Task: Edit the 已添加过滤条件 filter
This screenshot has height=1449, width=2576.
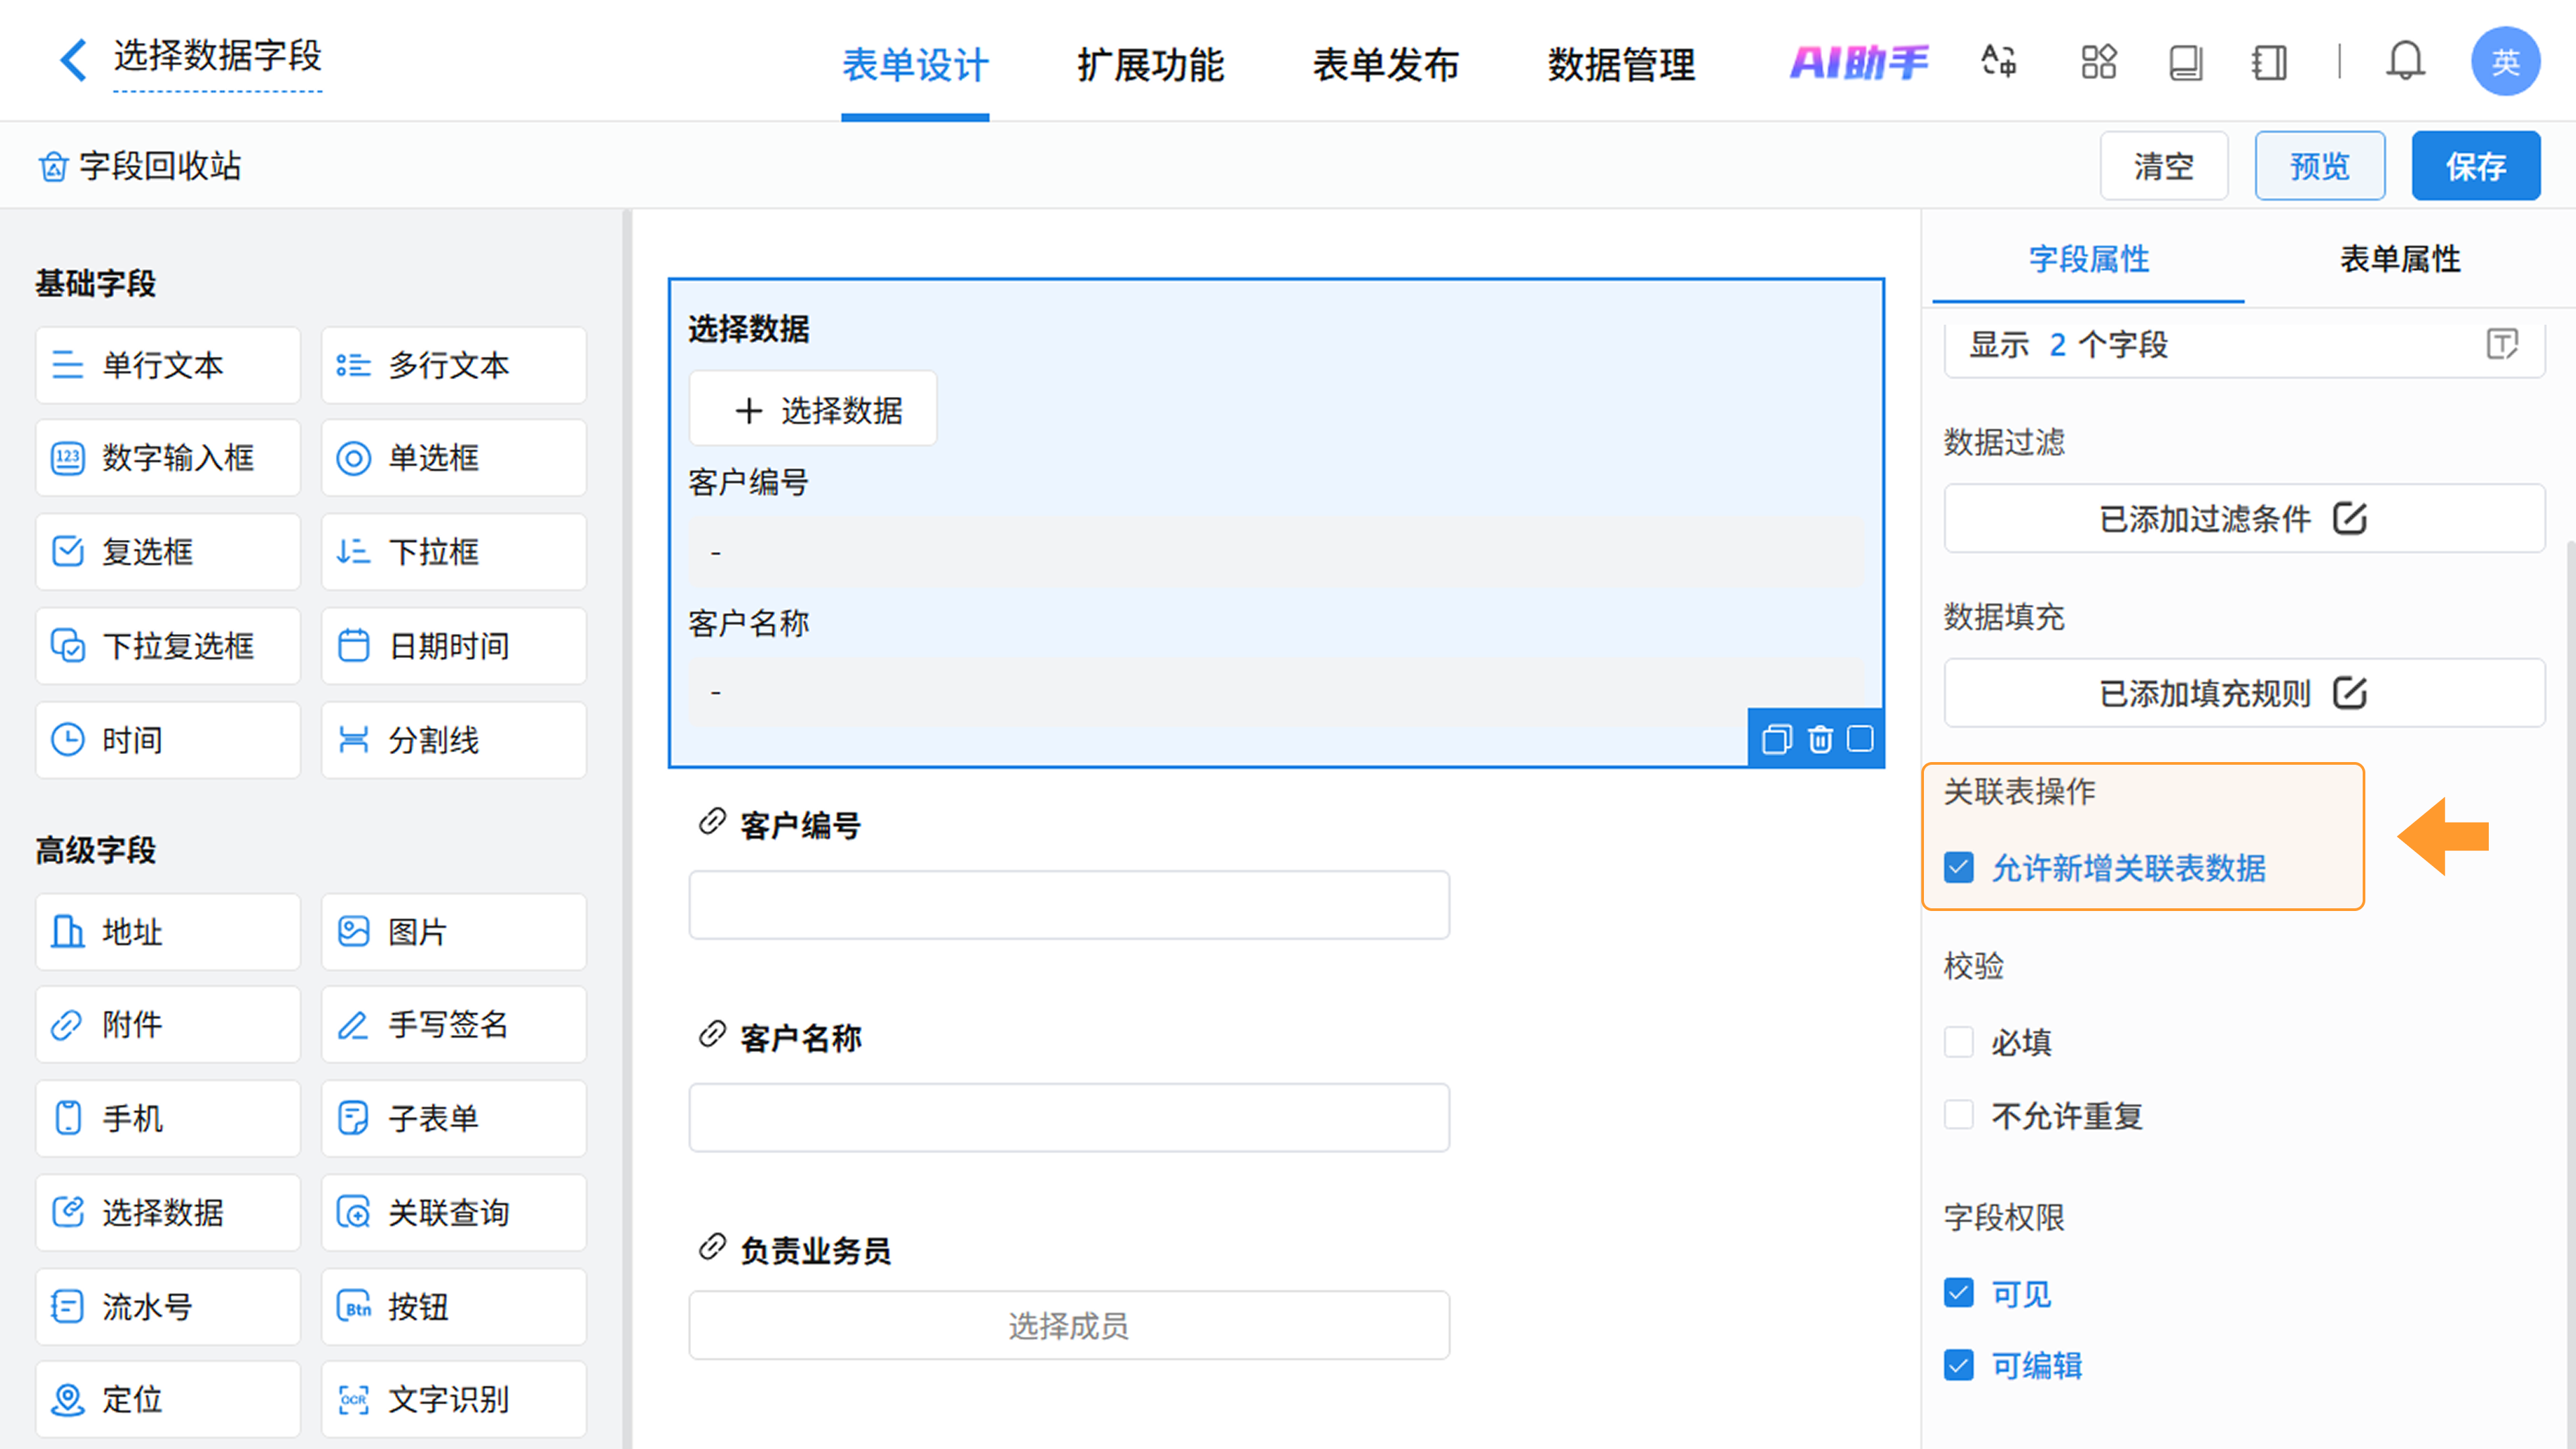Action: pos(2244,518)
